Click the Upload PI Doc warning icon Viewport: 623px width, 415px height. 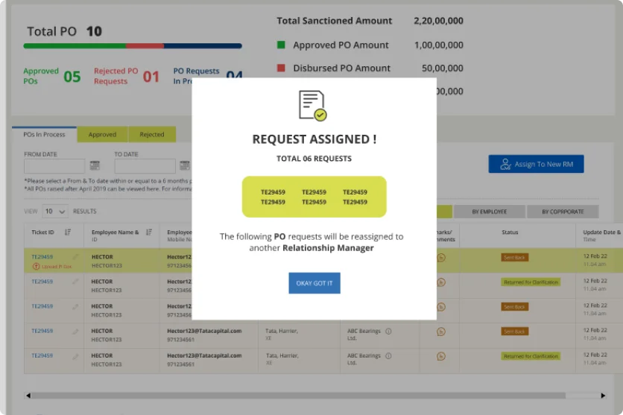[x=36, y=266]
